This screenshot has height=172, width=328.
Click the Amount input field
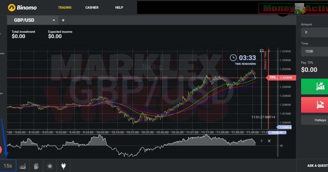314,32
